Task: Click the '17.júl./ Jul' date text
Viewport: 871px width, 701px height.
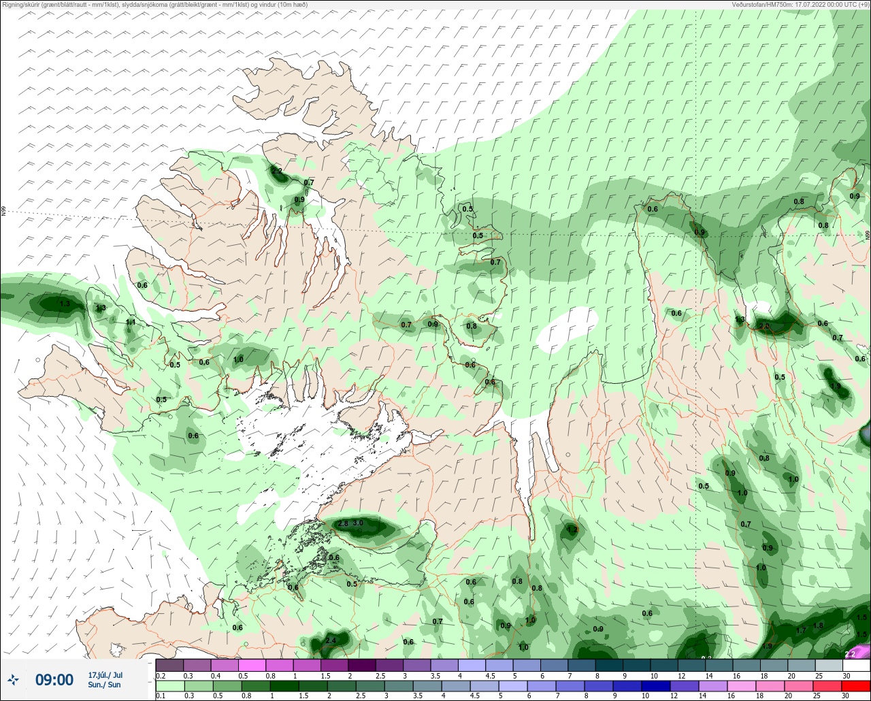Action: tap(105, 675)
